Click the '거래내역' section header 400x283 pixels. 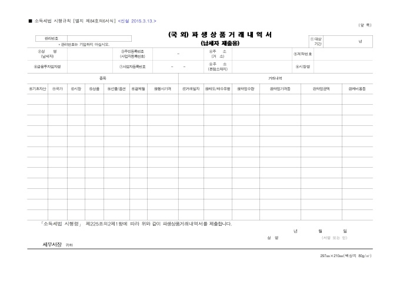(x=275, y=78)
